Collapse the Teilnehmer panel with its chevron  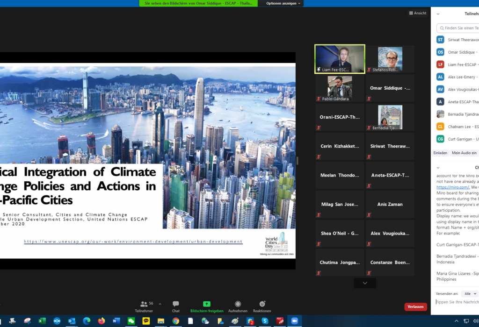click(438, 14)
